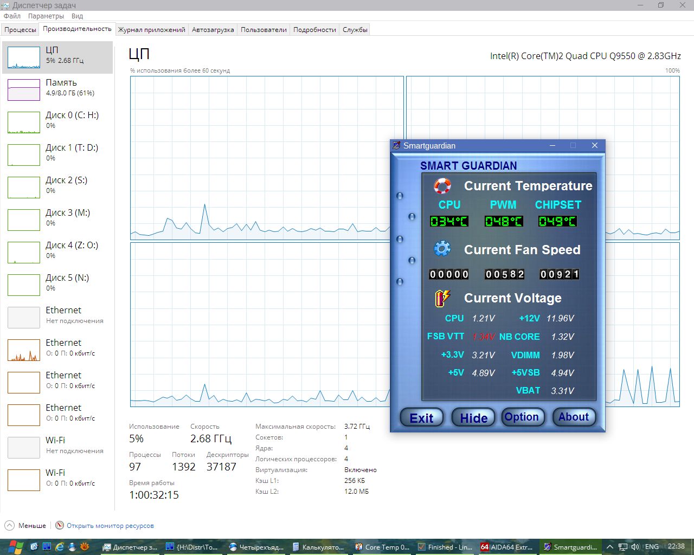Click the About button in Smart Guardian
Viewport: 694px width, 555px height.
pyautogui.click(x=574, y=417)
